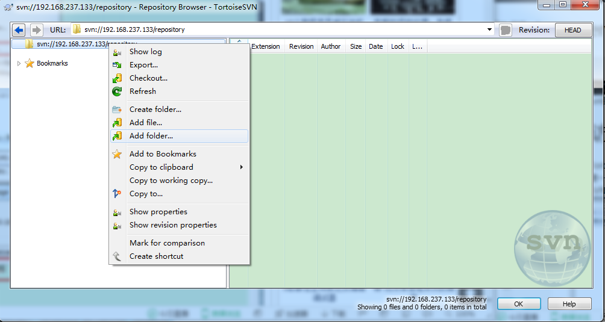Click the branch icon beside Copy to...

point(117,194)
